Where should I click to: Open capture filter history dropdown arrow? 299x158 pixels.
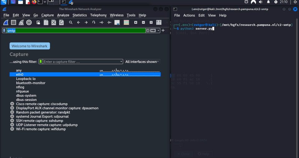[x=121, y=61]
